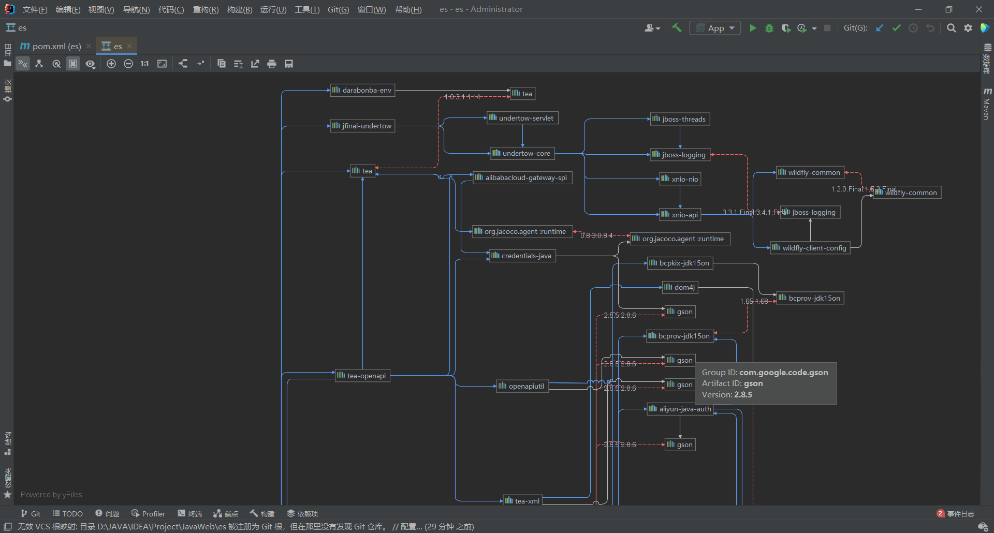Open the 终端 terminal tool window
The height and width of the screenshot is (533, 994).
pos(189,513)
